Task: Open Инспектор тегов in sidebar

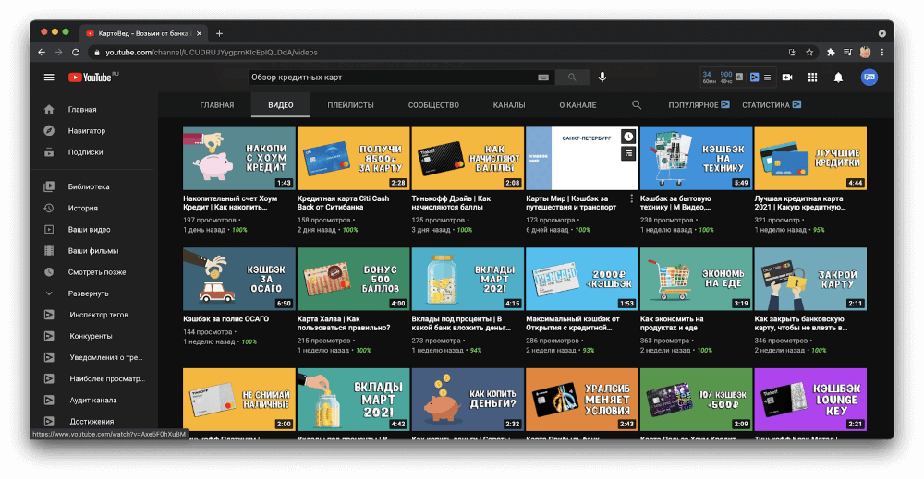Action: pyautogui.click(x=99, y=315)
